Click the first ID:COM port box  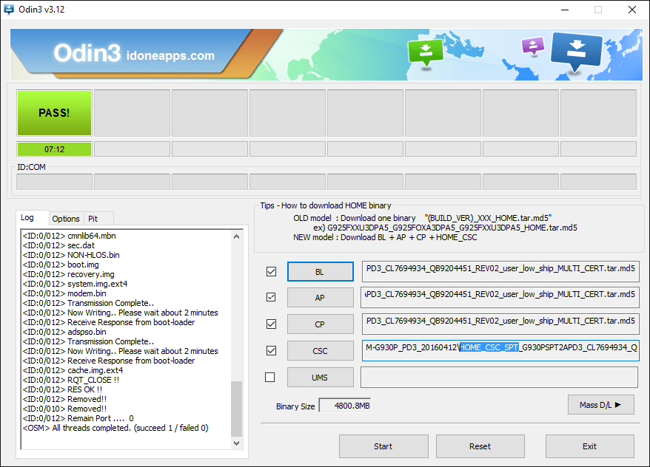(x=54, y=182)
